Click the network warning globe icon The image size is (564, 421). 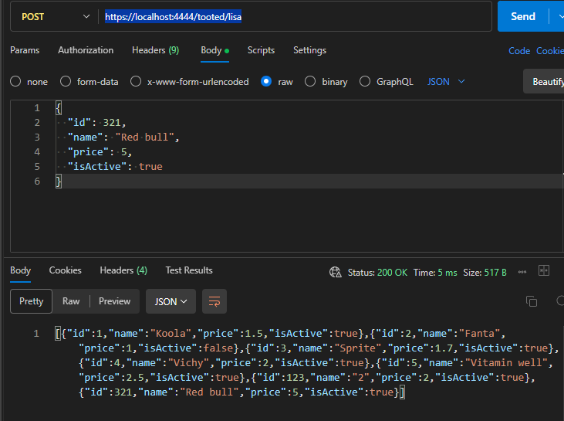[335, 272]
